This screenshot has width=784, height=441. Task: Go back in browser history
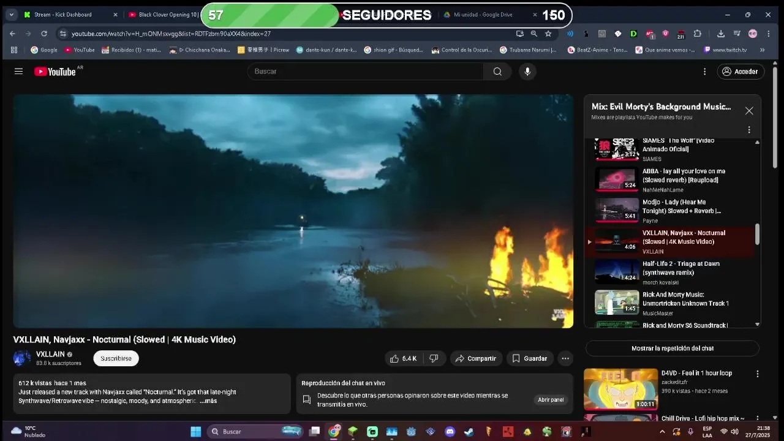click(12, 34)
